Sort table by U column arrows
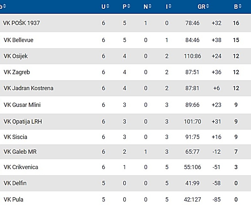Screen dimensions: 251x206 click(108, 6)
